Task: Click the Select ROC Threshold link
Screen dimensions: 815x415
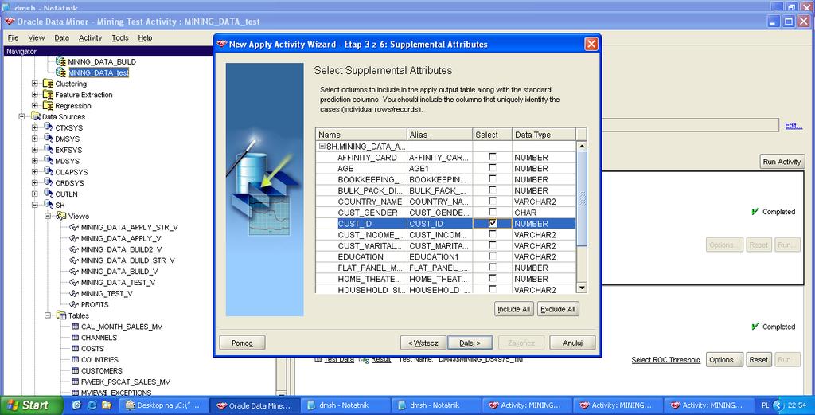Action: click(x=666, y=360)
